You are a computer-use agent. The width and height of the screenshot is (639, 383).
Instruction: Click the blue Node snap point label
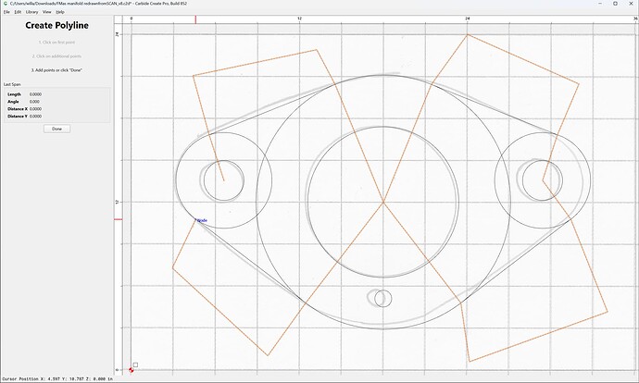[202, 220]
